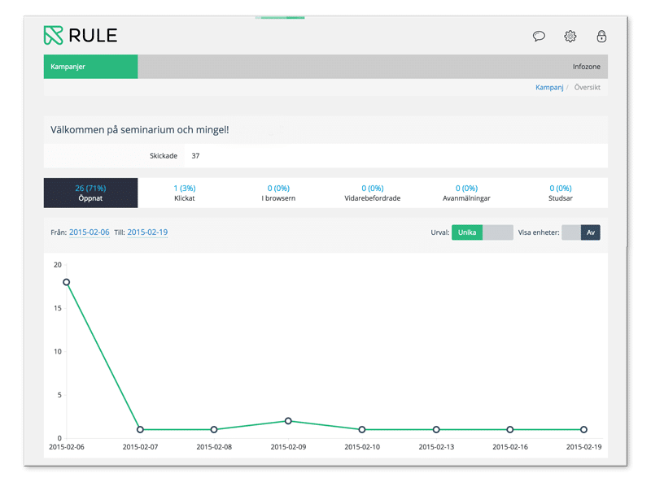Click the chart point at 2015-02-08
Viewport: 651px width, 482px height.
click(214, 429)
